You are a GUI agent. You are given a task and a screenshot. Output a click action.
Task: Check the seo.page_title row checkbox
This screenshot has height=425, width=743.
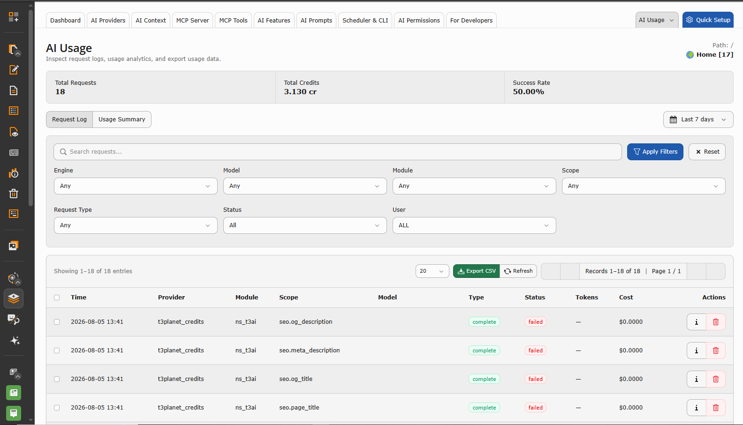click(x=57, y=408)
